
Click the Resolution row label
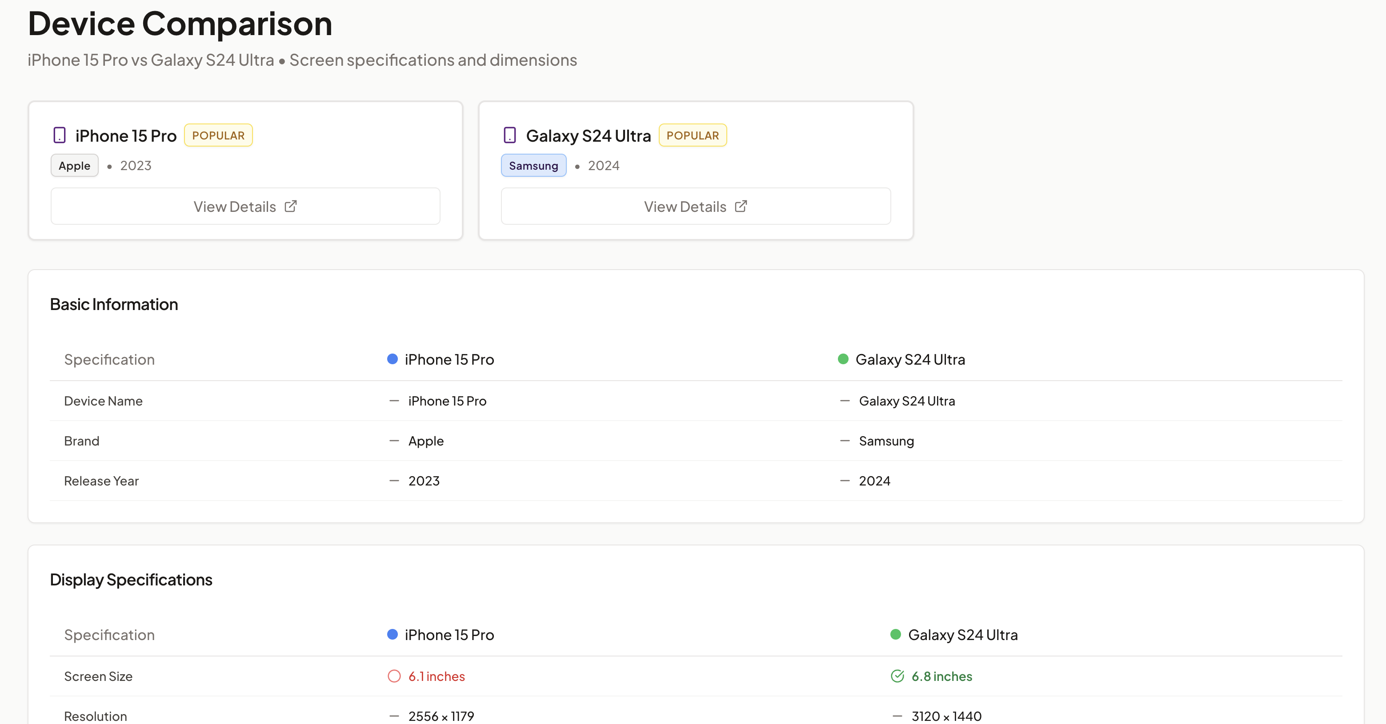point(95,716)
